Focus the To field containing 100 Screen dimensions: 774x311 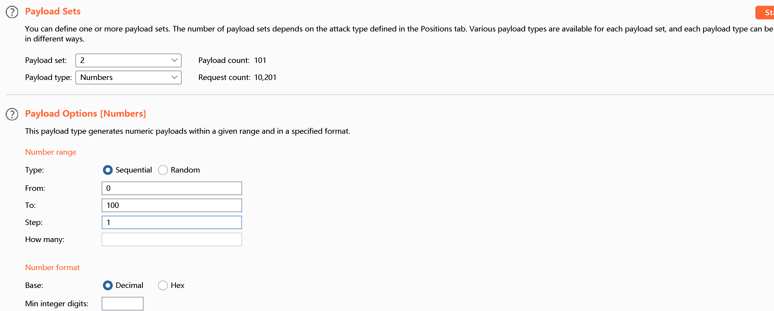point(171,205)
